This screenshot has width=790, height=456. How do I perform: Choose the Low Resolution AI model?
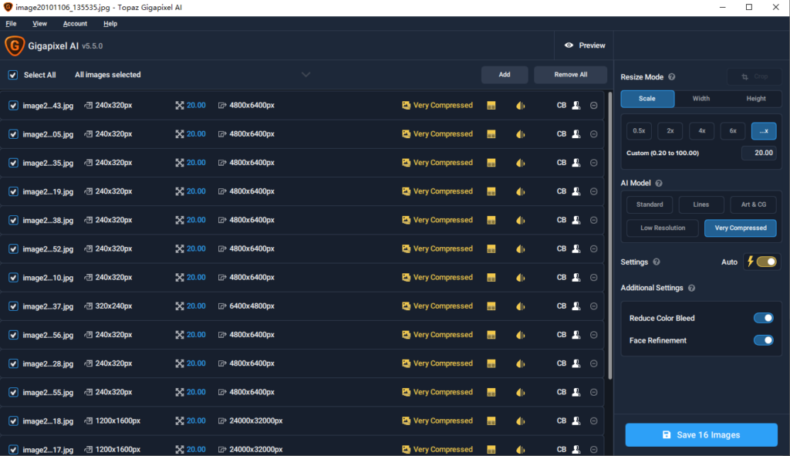click(x=663, y=228)
